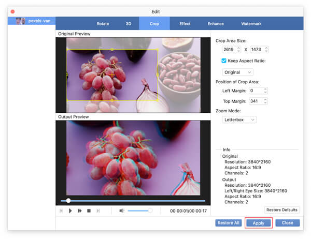Step the crop width stepper arrows
311x239 pixels.
[x=238, y=49]
